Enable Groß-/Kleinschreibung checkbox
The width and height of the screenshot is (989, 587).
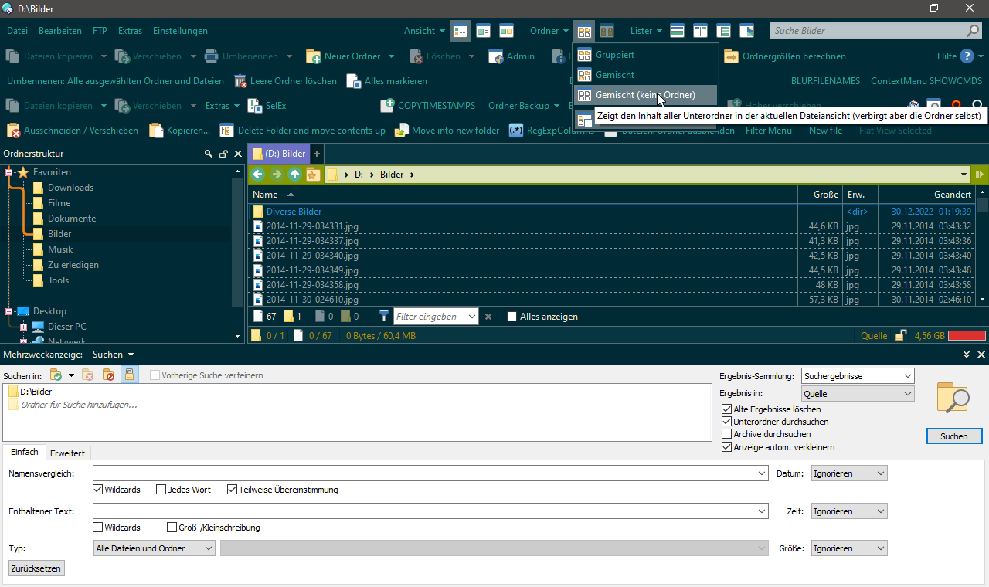172,528
